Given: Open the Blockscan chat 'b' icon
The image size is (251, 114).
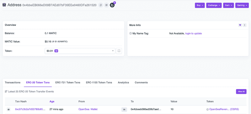Looking at the screenshot, I should [112, 5].
